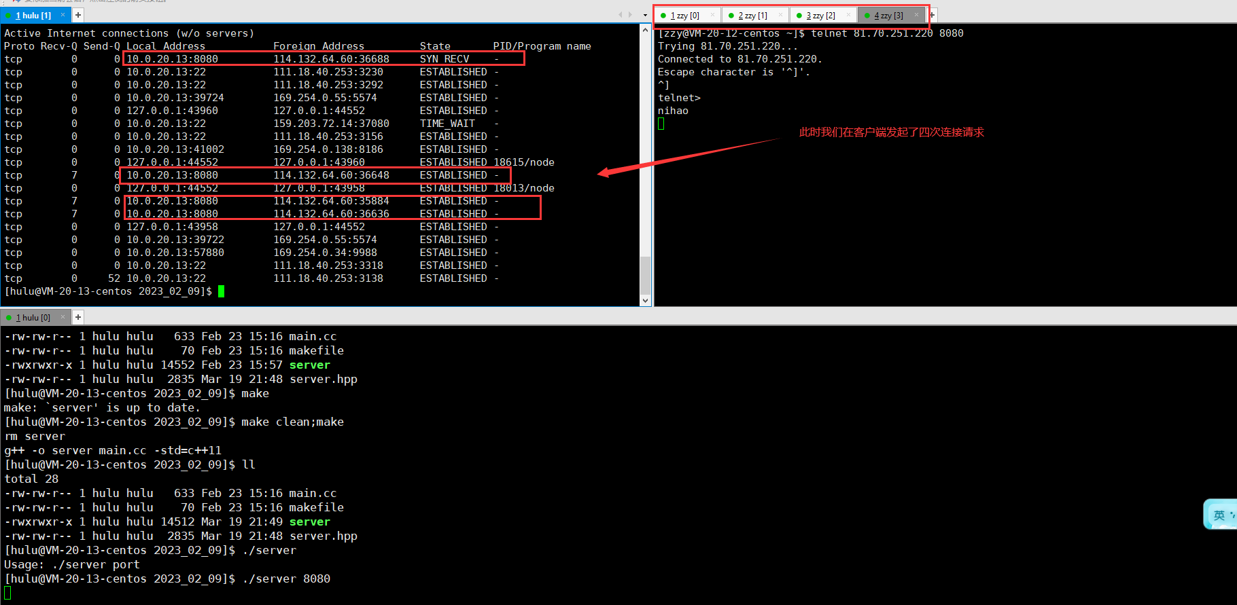This screenshot has height=605, width=1237.
Task: Click the 'rm server' output line
Action: tap(35, 436)
